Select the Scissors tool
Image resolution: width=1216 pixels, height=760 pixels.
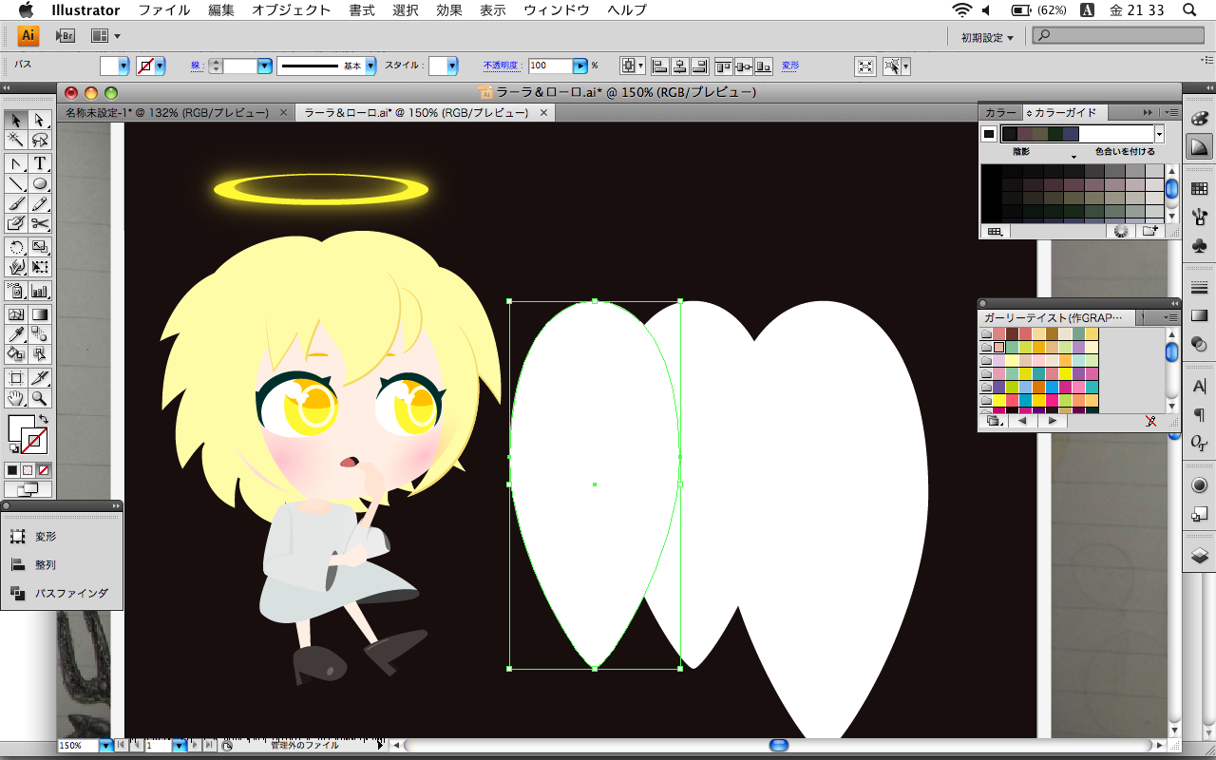click(x=40, y=223)
